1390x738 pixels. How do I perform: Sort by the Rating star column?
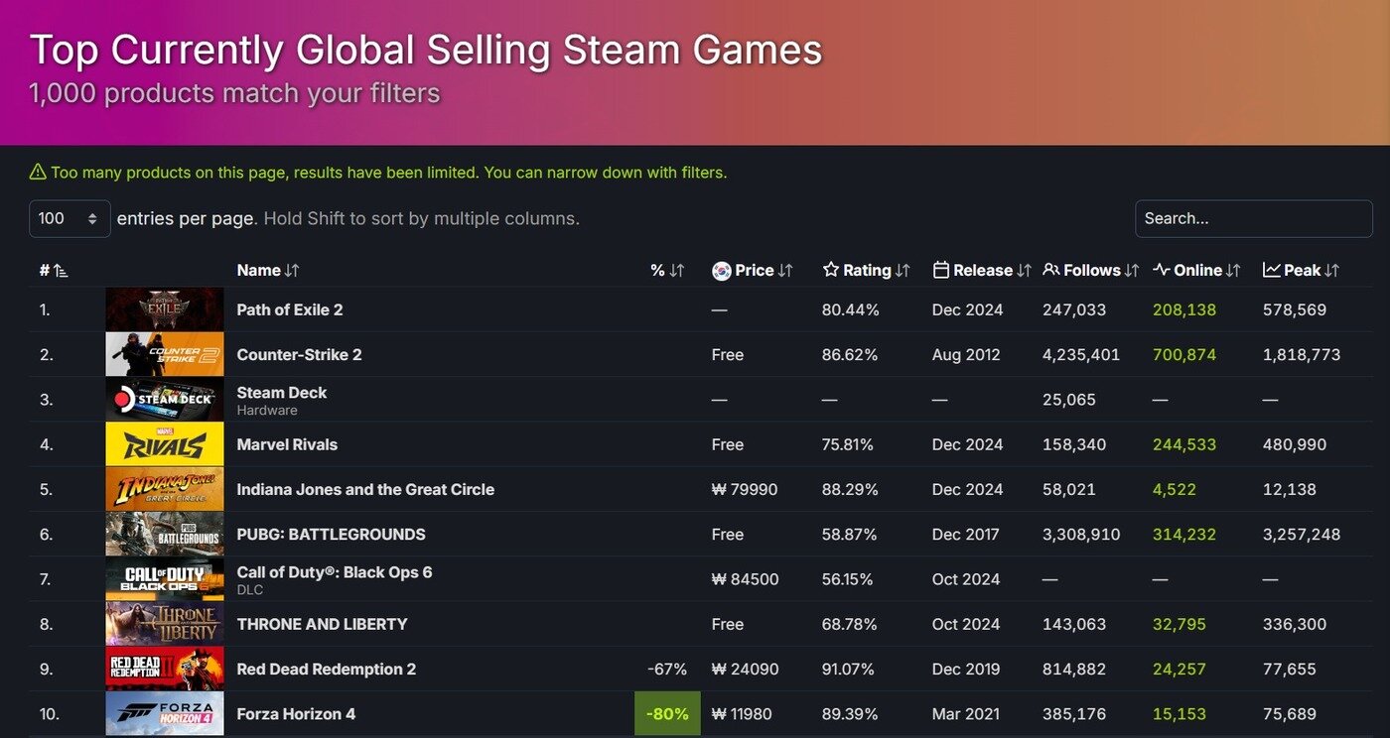click(x=866, y=270)
